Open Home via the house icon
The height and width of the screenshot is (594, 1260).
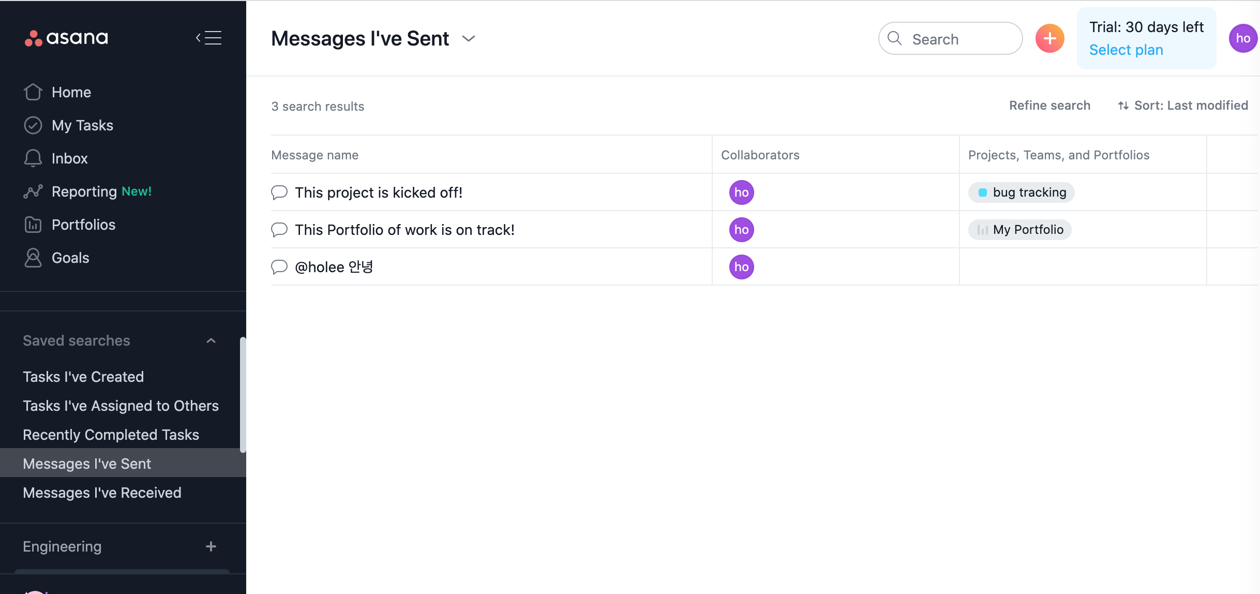[33, 92]
